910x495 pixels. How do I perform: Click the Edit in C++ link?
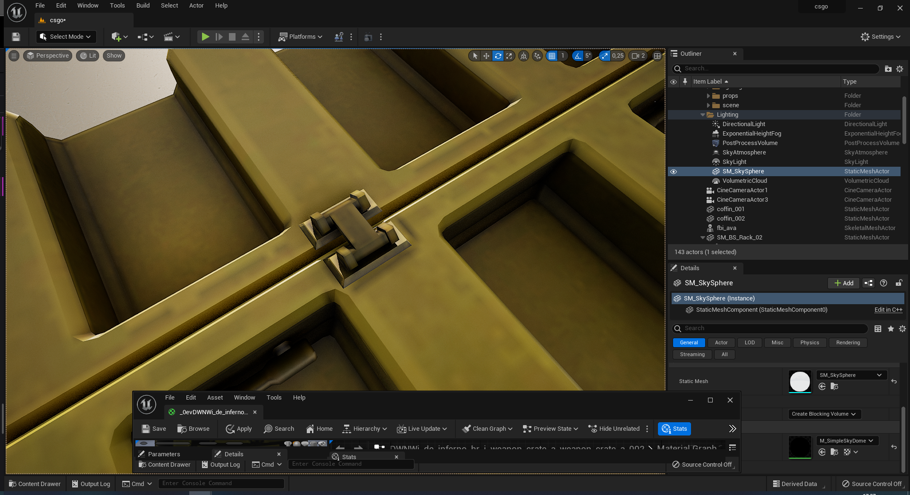point(888,310)
